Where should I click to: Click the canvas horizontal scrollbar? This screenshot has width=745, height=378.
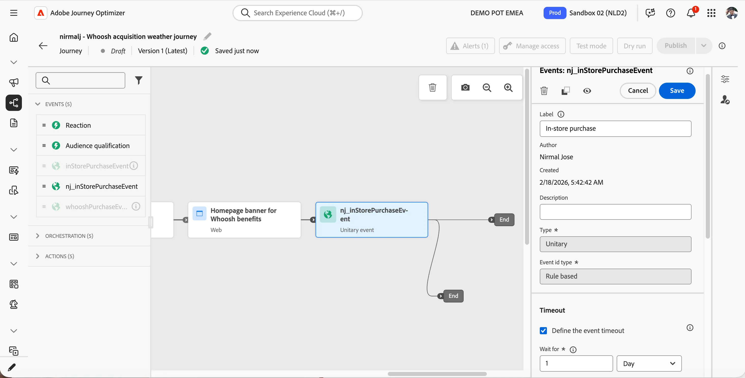437,374
